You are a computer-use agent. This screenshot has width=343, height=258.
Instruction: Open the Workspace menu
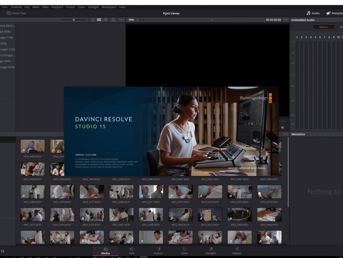(109, 7)
